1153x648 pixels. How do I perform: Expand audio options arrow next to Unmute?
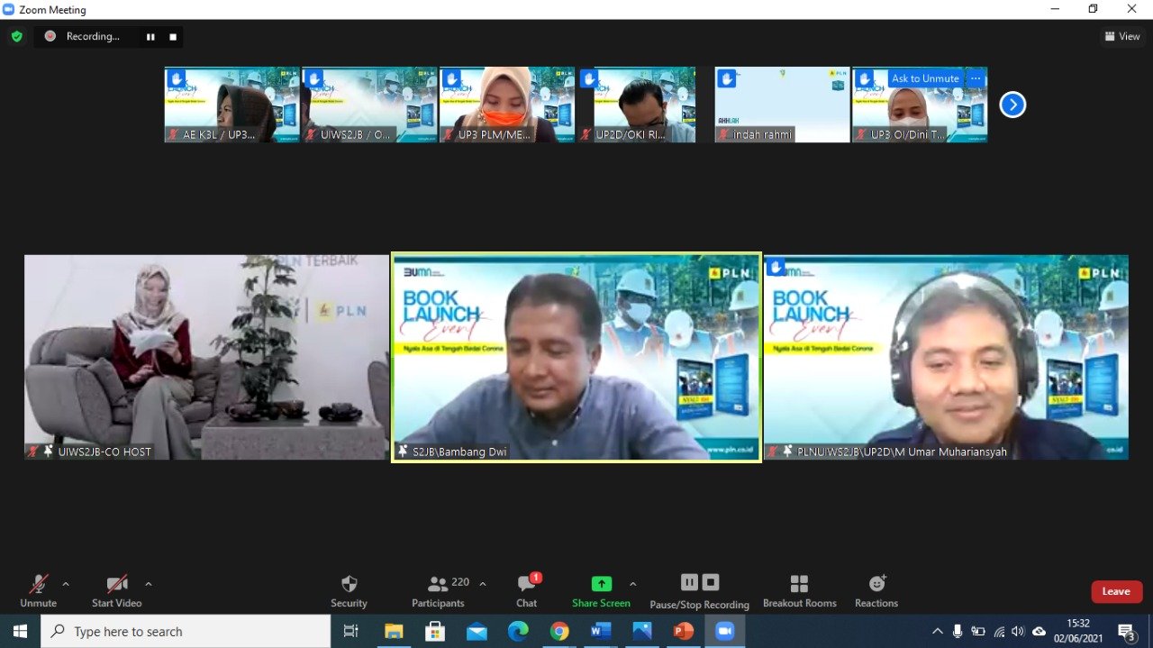[66, 584]
